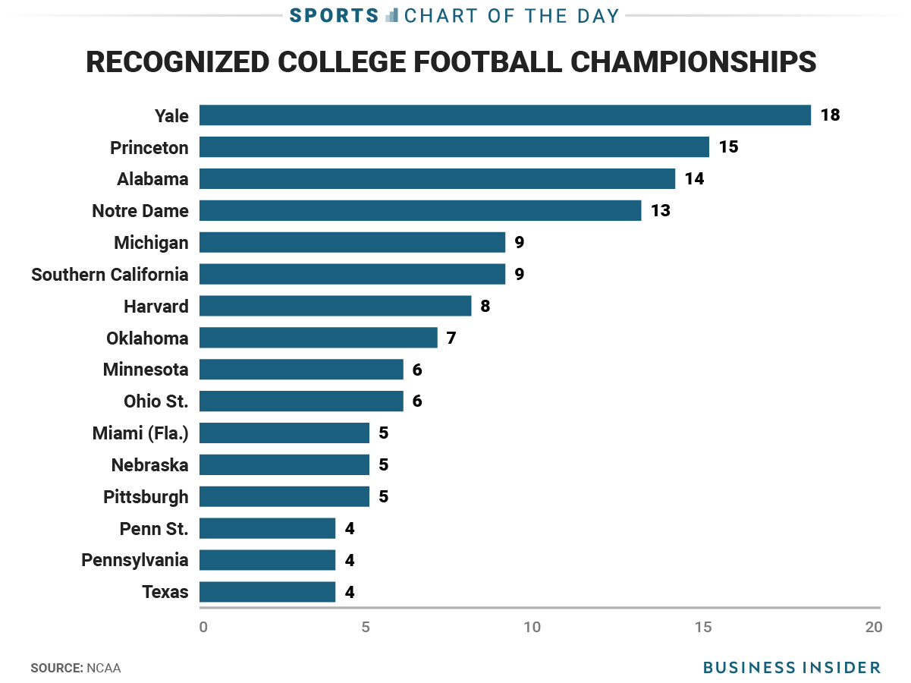Select the Miami (Fla.) bar
The image size is (911, 683).
[284, 433]
